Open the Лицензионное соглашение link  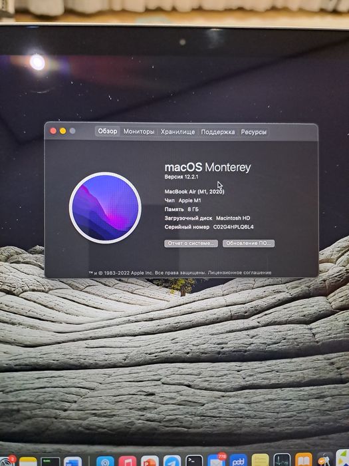point(239,272)
